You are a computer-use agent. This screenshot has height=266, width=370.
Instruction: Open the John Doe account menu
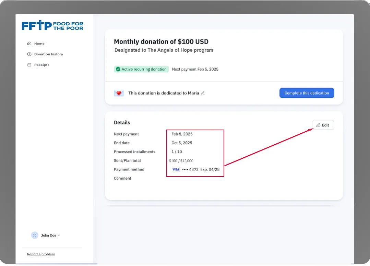pos(50,235)
